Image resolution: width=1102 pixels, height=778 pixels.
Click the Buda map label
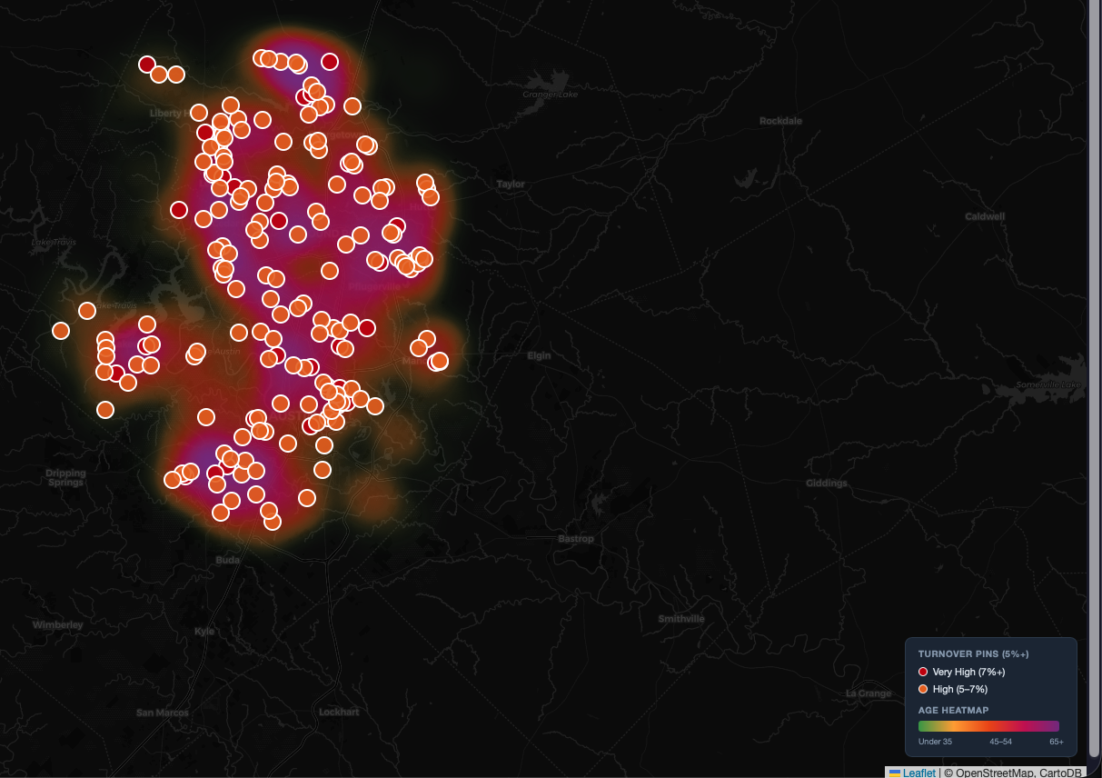(x=228, y=560)
